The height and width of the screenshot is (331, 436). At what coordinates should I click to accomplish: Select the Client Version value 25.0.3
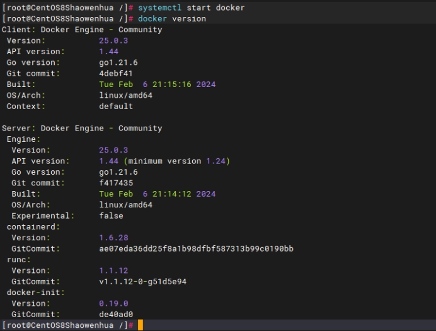pyautogui.click(x=113, y=40)
